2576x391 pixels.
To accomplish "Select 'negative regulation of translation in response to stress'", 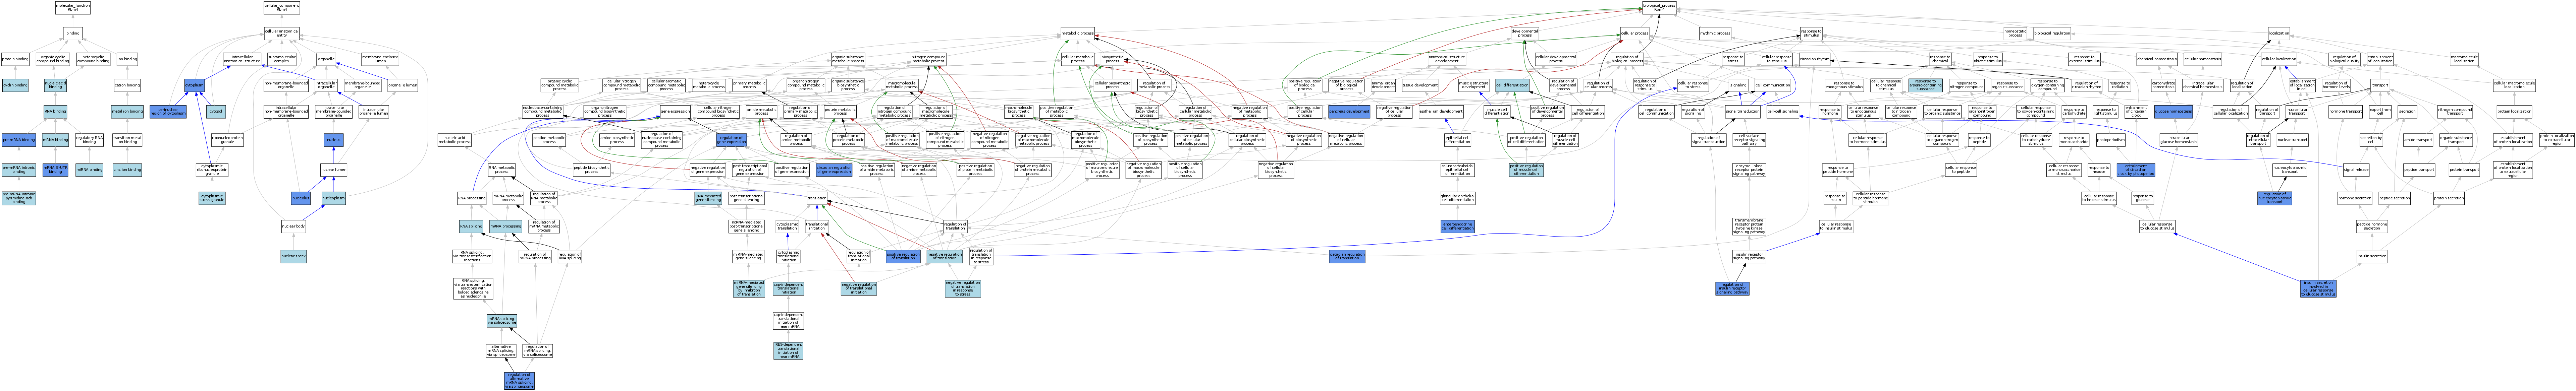I will 963,289.
